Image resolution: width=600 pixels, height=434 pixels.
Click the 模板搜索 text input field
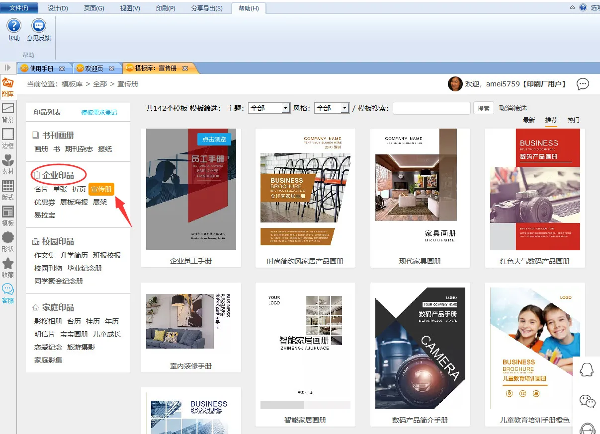[431, 108]
